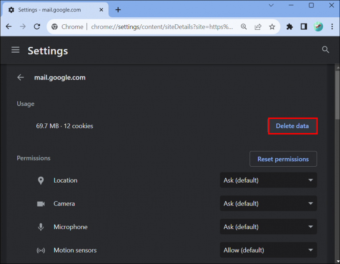Open the Settings hamburger menu
The width and height of the screenshot is (340, 264).
pos(15,50)
